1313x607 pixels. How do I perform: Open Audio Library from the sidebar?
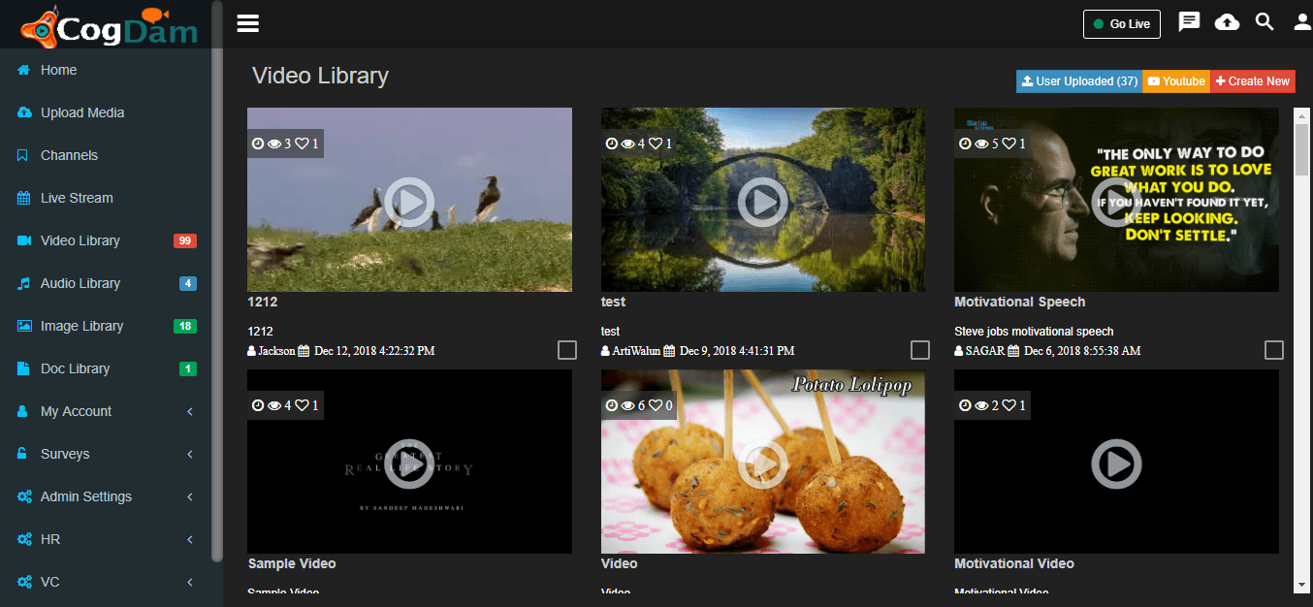[80, 283]
